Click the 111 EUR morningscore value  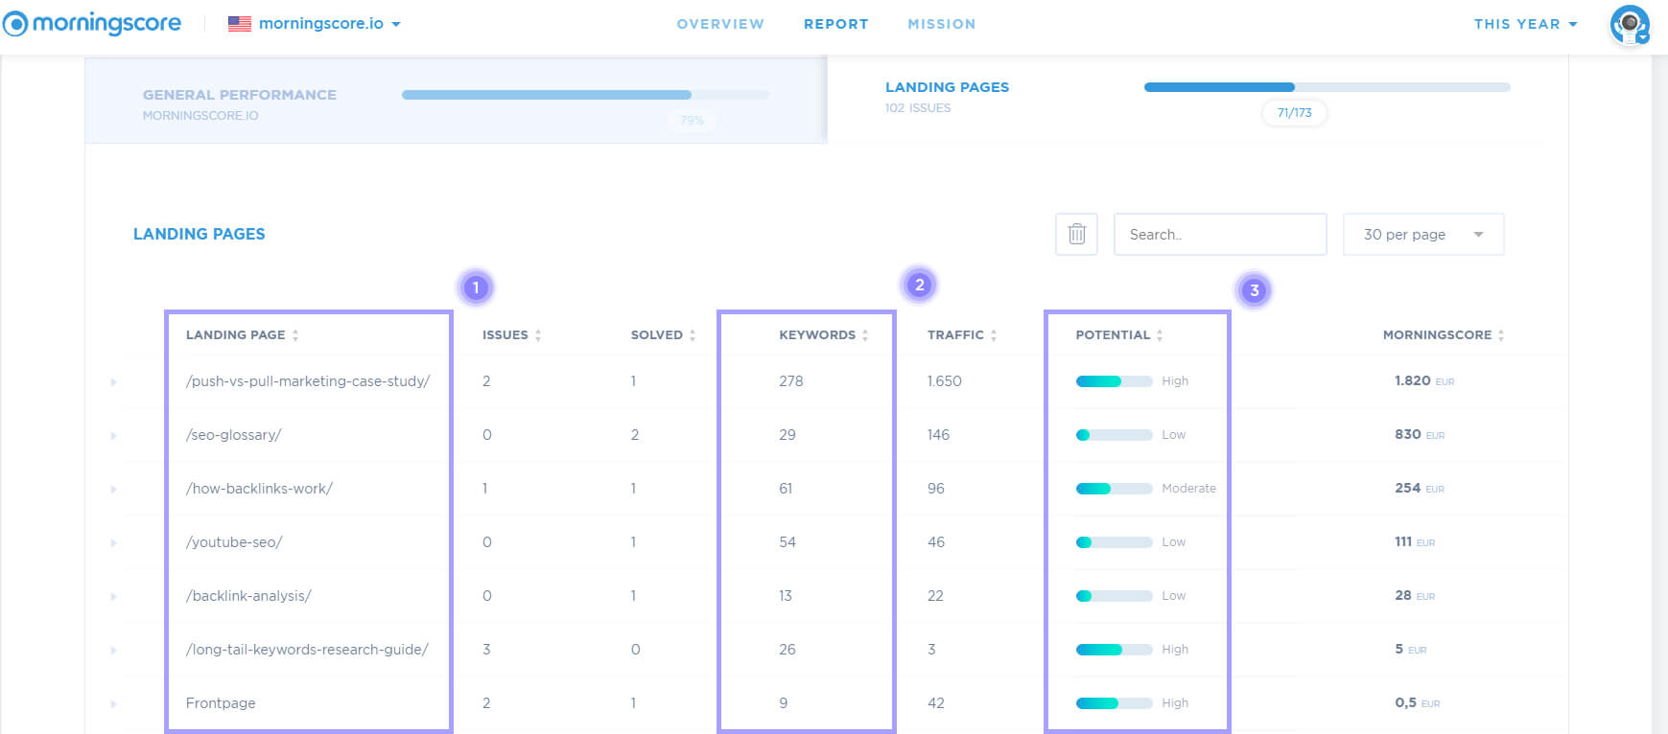point(1415,542)
